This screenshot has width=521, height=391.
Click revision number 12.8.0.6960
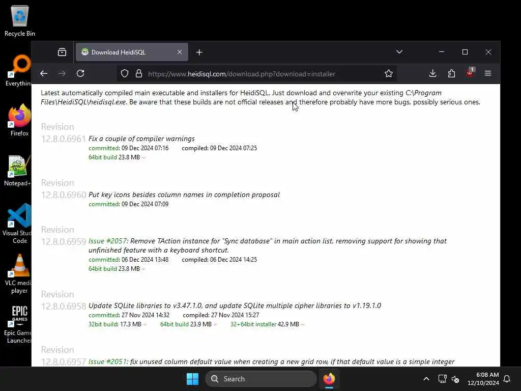[64, 195]
